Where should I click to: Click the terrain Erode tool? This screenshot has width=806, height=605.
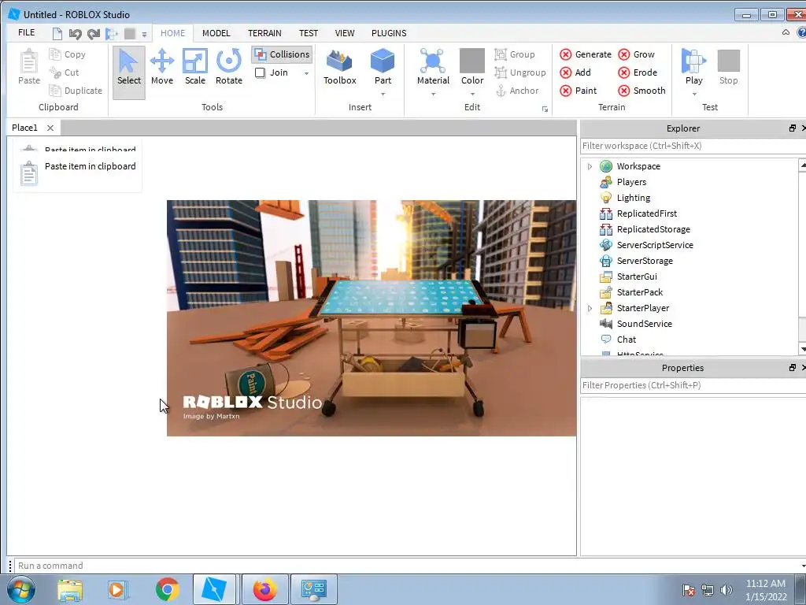[638, 72]
